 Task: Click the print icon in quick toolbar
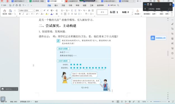[x=16, y=5]
